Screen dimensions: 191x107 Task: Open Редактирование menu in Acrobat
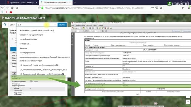[x=80, y=25]
